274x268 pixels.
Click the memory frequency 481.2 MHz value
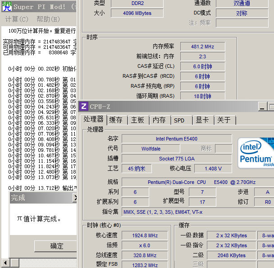click(202, 47)
